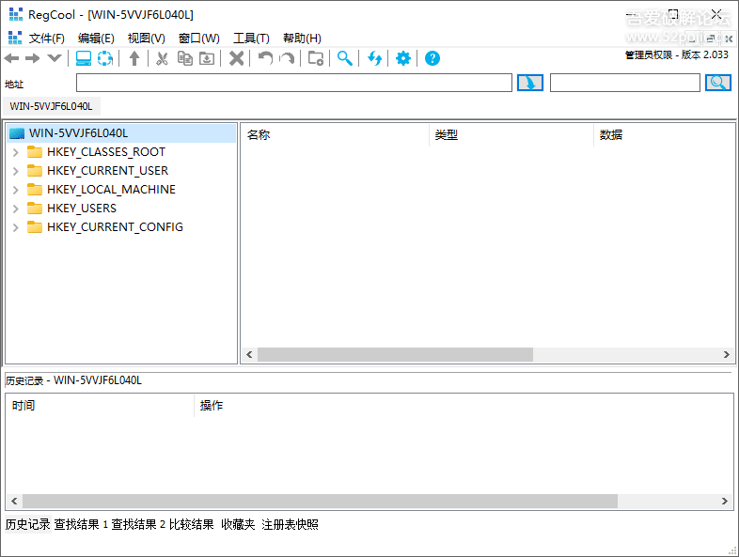Open settings with the gear icon
This screenshot has width=739, height=557.
(x=403, y=58)
